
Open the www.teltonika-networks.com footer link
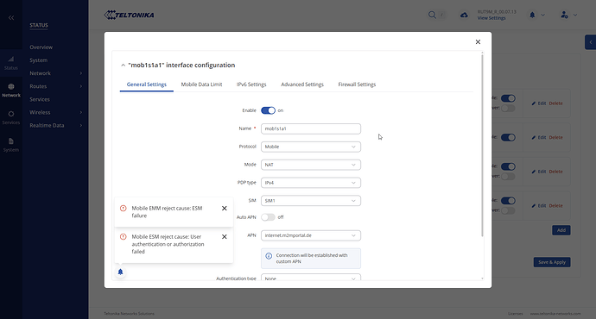[x=555, y=314]
